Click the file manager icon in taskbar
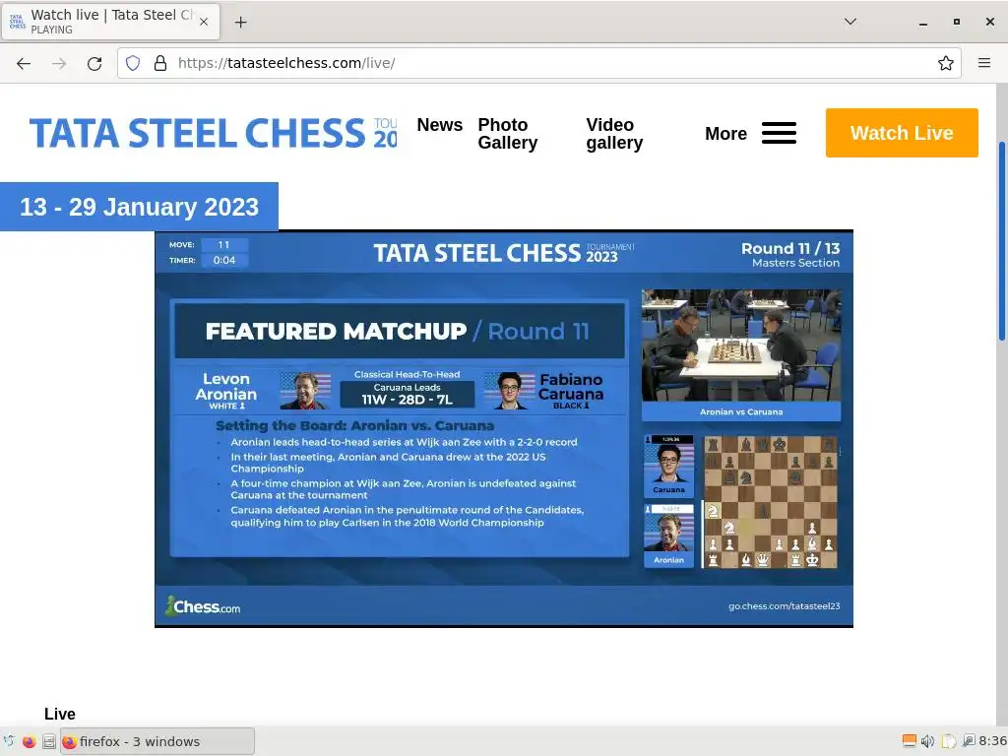The width and height of the screenshot is (1008, 756). (x=49, y=742)
